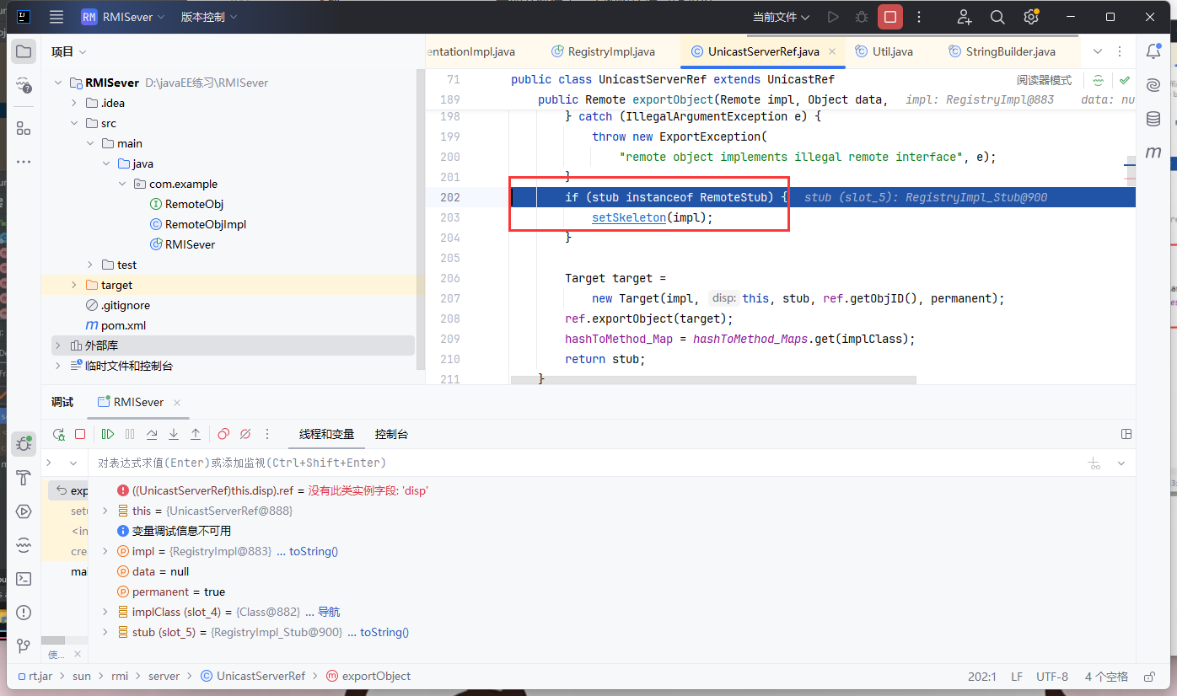The image size is (1177, 696).
Task: Toggle Reader Mode (阅读器模式) in editor
Action: click(x=1044, y=81)
